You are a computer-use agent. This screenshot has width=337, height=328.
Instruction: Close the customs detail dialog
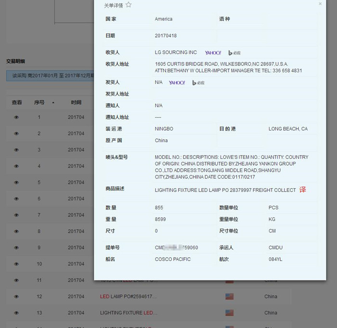[320, 4]
